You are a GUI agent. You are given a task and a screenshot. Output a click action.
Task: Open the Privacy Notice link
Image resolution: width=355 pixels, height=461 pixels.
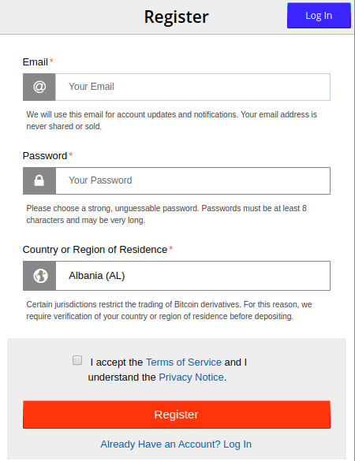coord(192,377)
